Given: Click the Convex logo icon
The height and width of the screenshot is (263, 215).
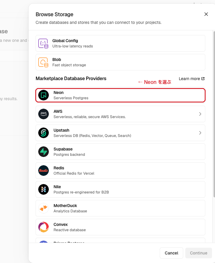Looking at the screenshot, I should [x=44, y=227].
